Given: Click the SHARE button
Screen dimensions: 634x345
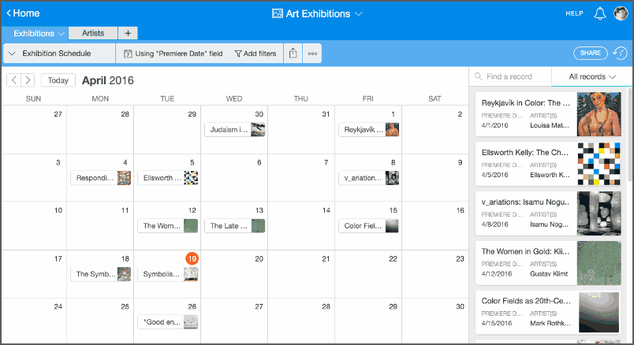Looking at the screenshot, I should point(591,53).
